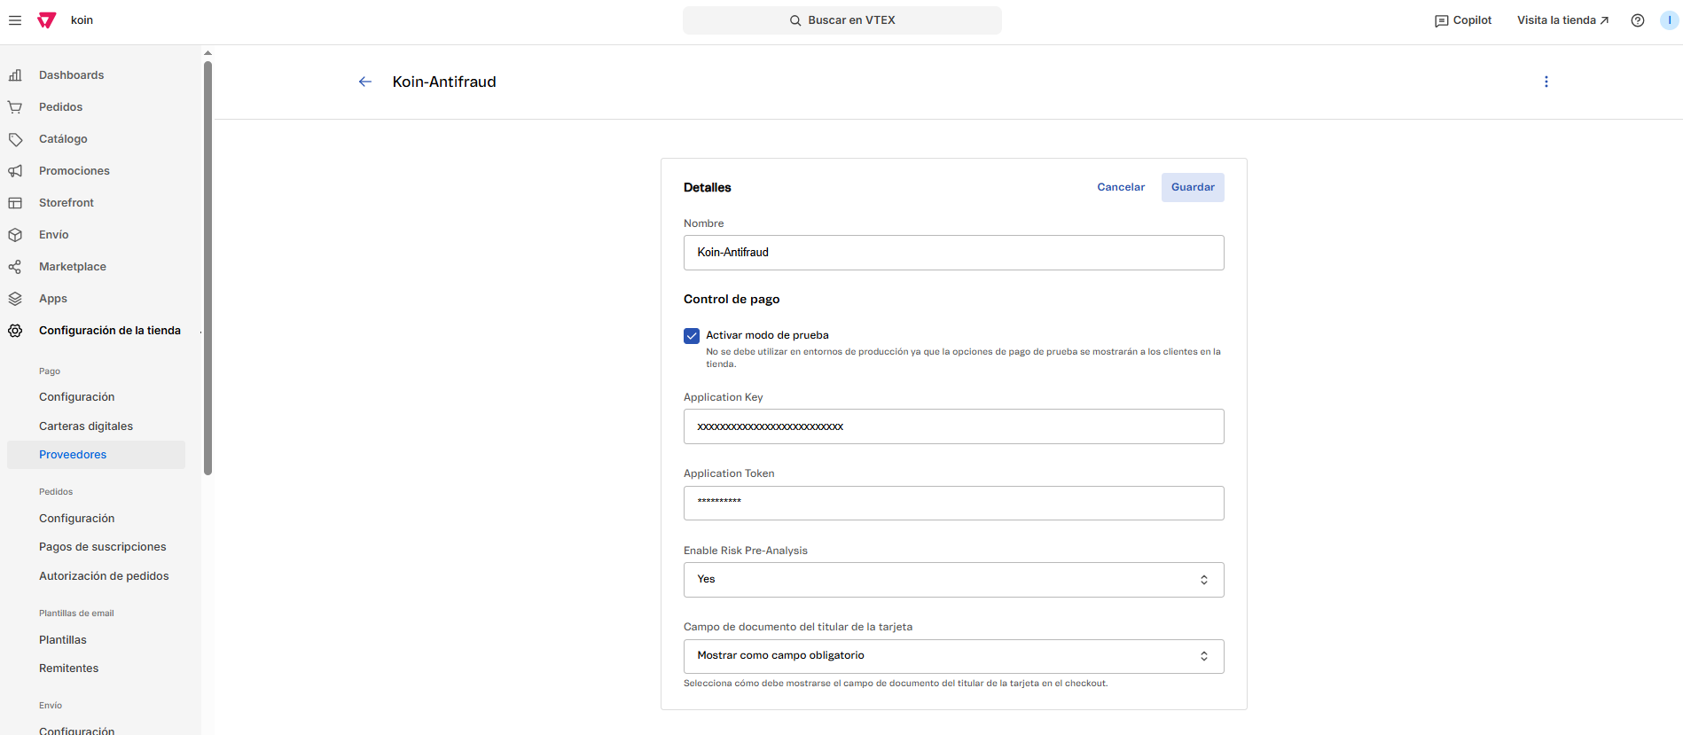Click the Marketplace share icon

[15, 267]
